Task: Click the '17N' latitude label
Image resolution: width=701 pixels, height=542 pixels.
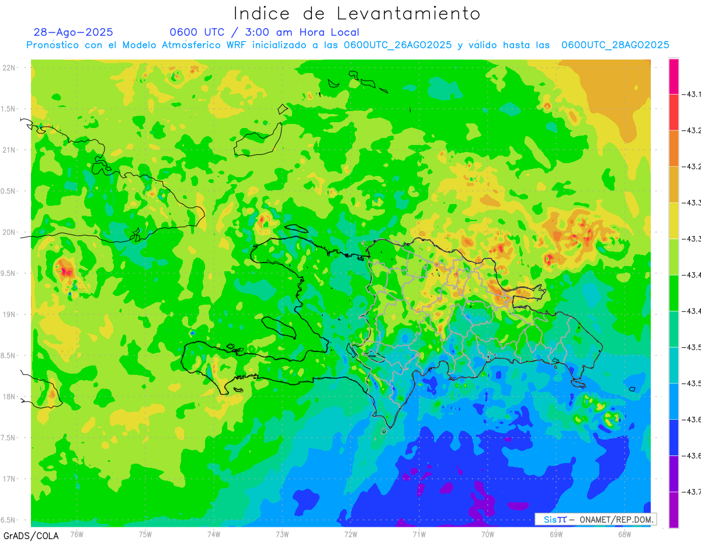Action: (10, 478)
